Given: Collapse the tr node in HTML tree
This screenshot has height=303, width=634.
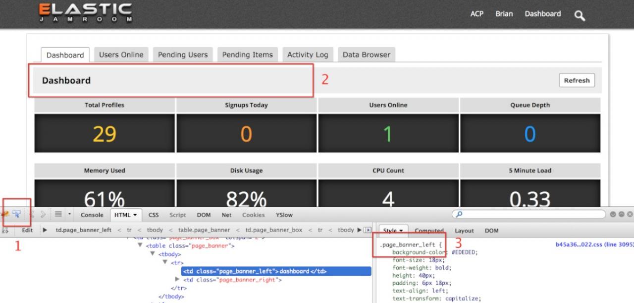Looking at the screenshot, I should (x=165, y=262).
